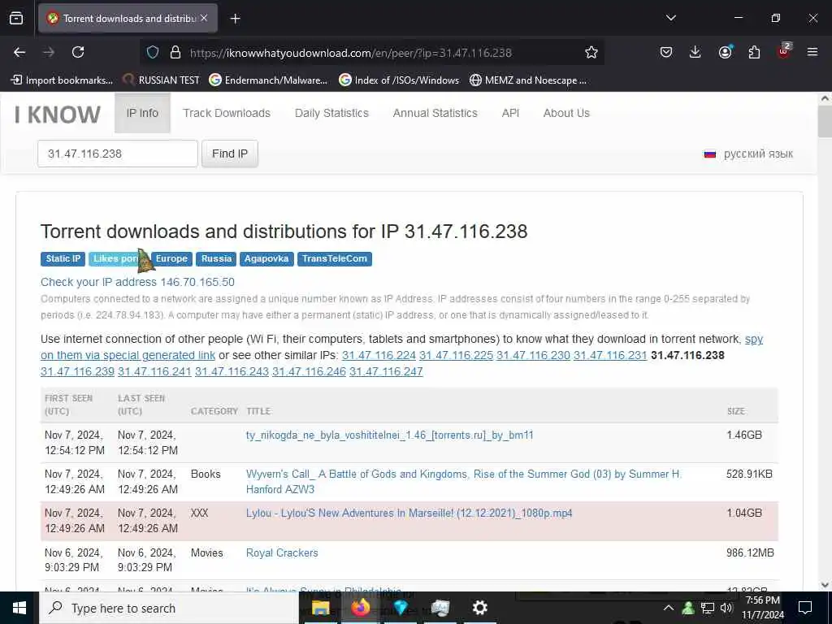Open Check your IP address link

point(137,282)
